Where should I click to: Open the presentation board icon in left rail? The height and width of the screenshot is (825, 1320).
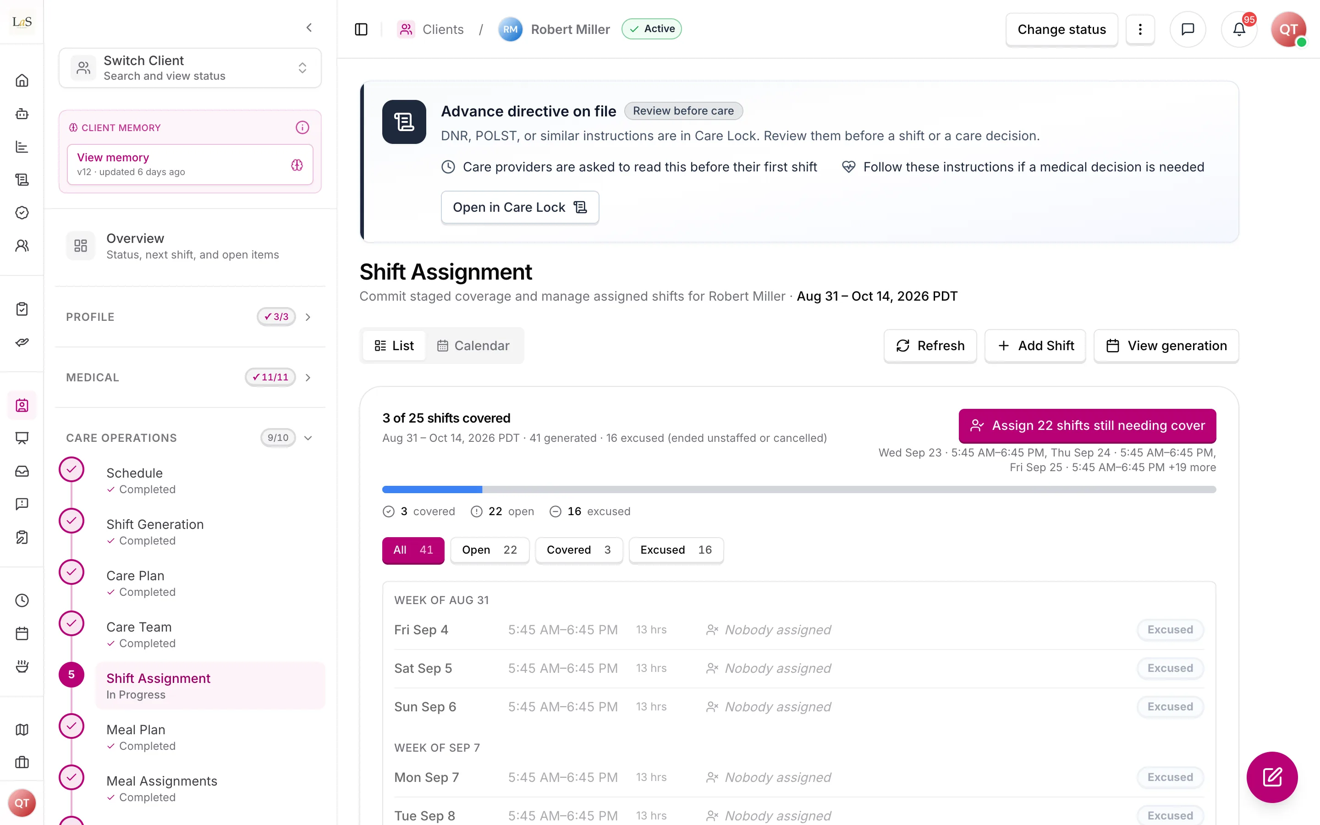pyautogui.click(x=22, y=438)
